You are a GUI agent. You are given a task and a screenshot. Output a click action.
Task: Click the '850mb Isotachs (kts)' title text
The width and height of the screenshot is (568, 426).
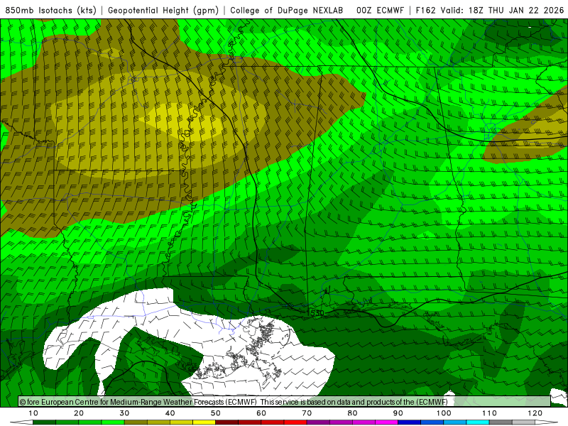[x=50, y=10]
